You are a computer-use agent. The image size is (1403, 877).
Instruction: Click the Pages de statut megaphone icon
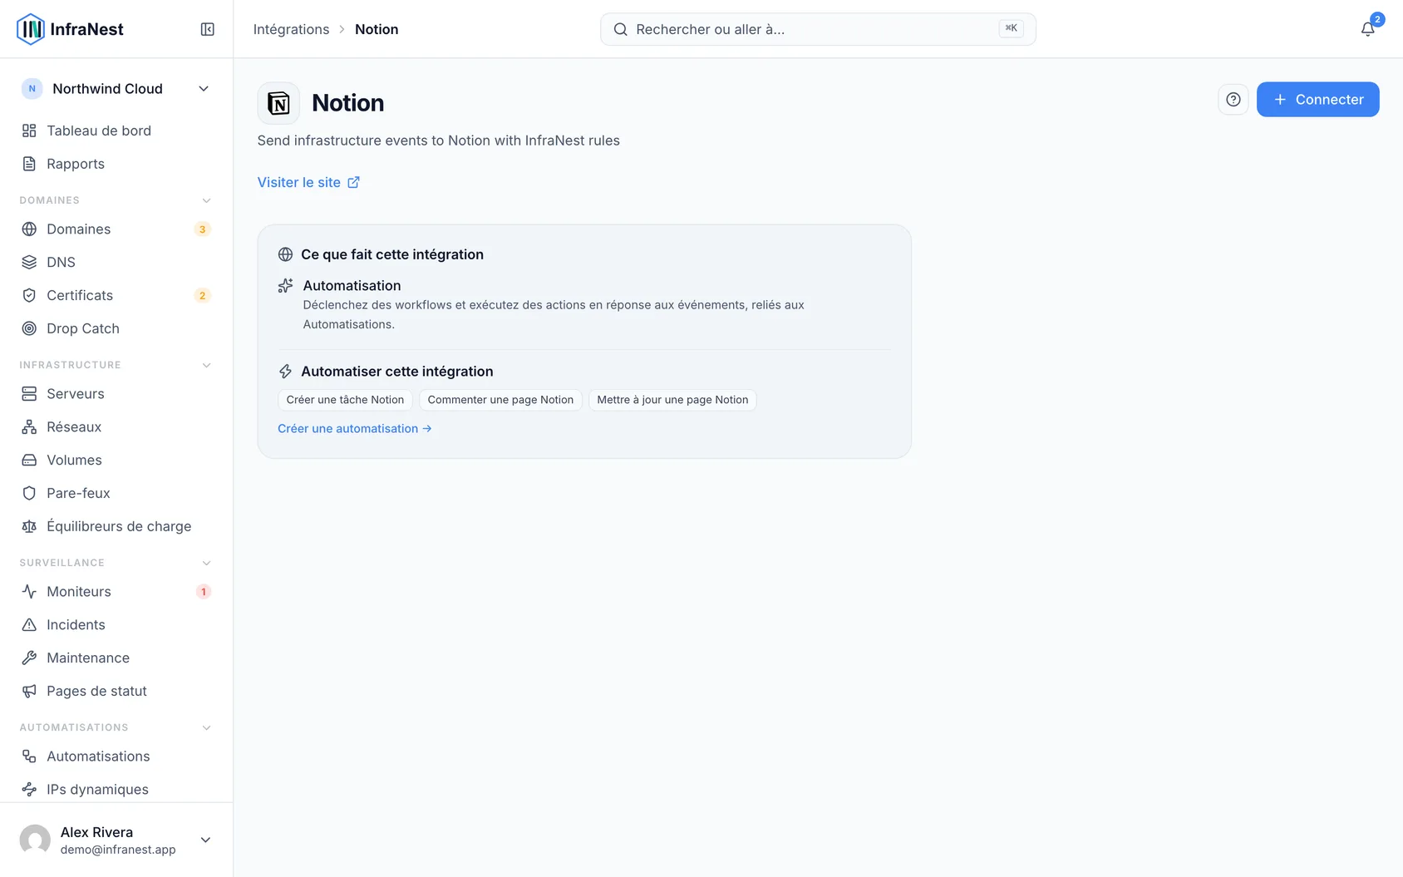(29, 691)
